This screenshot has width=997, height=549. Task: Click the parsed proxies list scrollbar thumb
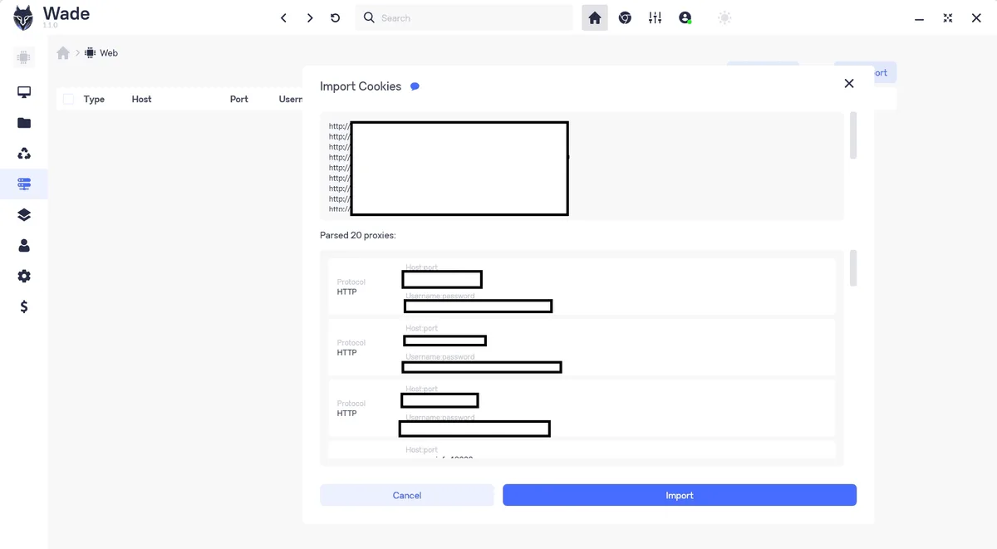click(853, 268)
